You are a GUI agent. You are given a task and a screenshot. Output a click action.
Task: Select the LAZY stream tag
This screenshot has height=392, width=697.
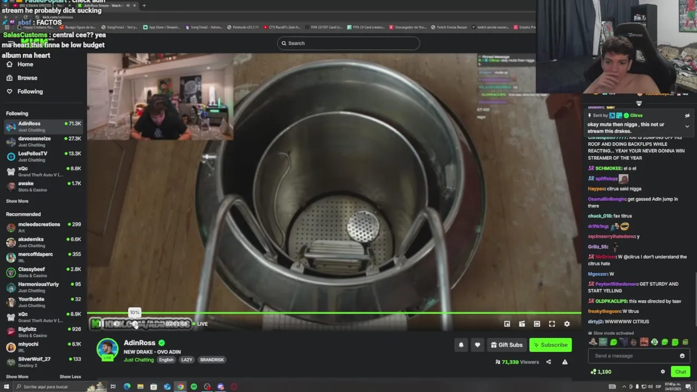pos(187,360)
